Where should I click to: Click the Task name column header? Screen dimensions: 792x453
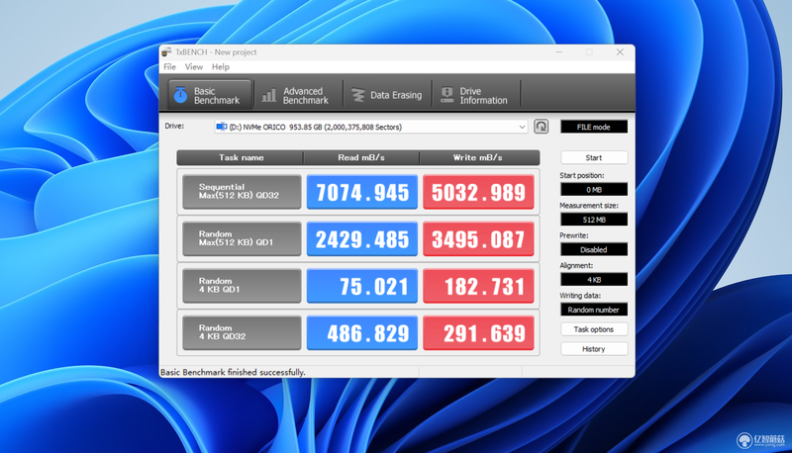241,158
